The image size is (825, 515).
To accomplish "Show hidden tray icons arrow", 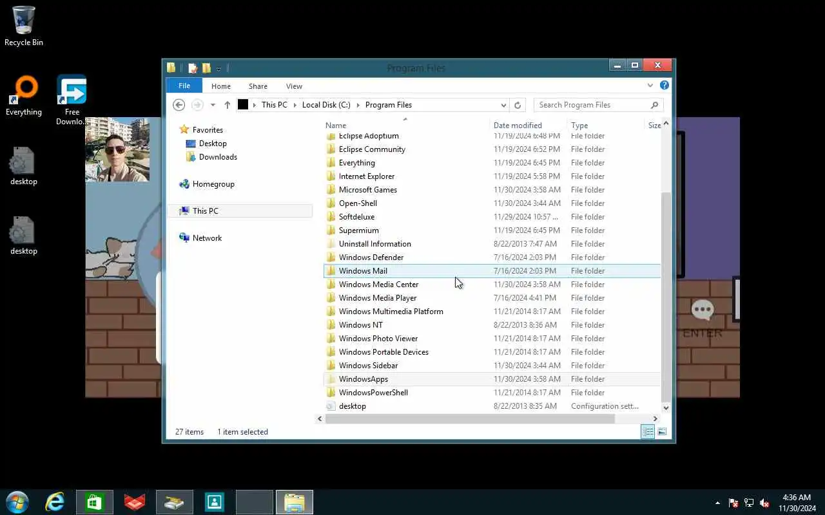I will (x=717, y=503).
